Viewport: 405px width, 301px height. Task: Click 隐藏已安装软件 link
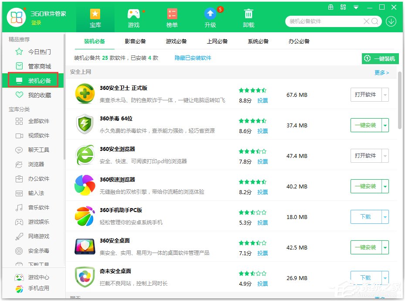(x=192, y=58)
